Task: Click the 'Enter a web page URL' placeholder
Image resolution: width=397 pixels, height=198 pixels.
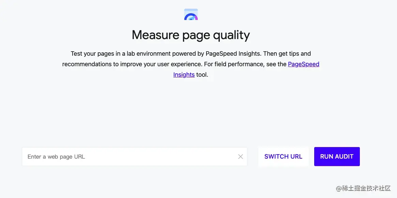Action: 56,157
